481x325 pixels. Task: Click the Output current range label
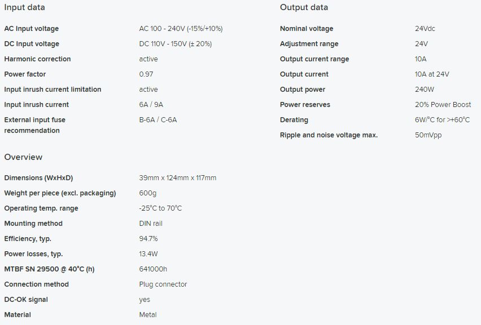314,59
